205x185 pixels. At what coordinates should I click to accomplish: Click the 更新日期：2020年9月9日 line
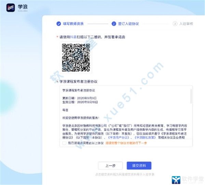tap(79, 98)
